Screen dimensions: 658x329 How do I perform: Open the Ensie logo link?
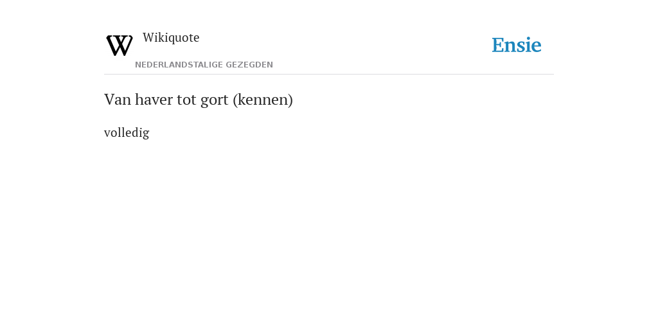(517, 45)
